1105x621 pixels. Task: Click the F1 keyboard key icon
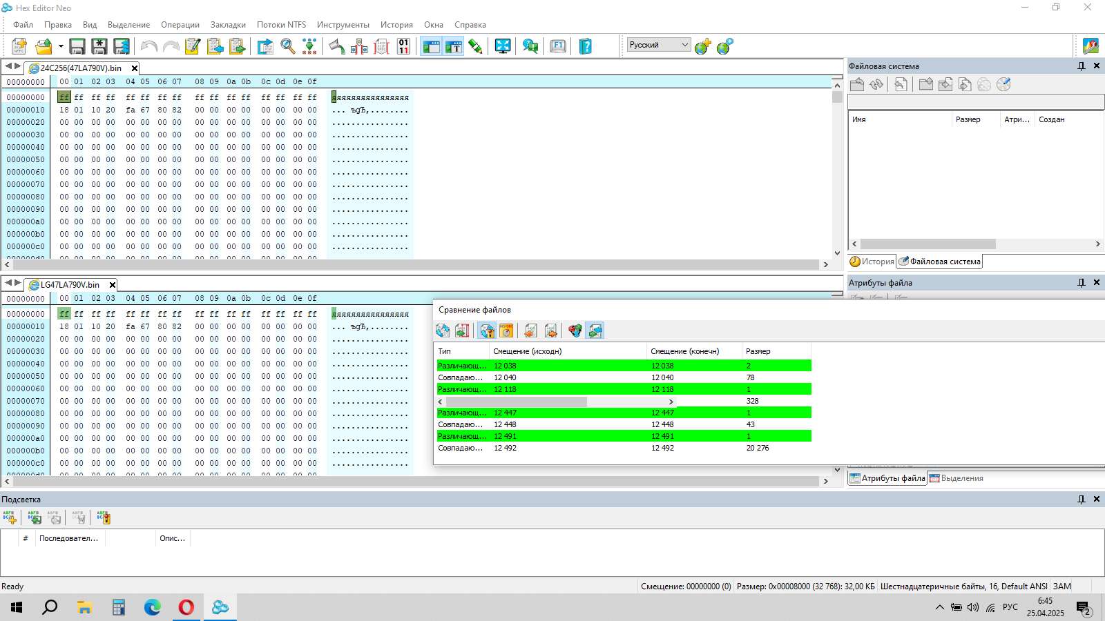click(x=558, y=46)
